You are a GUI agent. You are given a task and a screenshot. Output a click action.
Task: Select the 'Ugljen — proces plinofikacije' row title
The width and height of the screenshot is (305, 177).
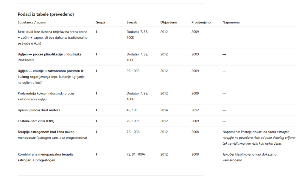tap(40, 54)
